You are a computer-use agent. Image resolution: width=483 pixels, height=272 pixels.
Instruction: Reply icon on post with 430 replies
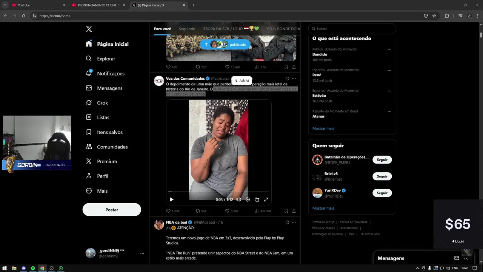click(169, 67)
